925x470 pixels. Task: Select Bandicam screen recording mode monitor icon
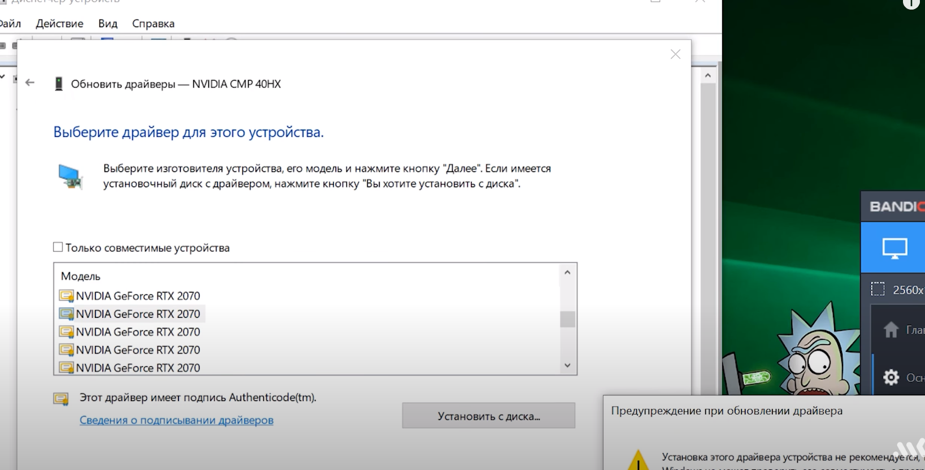tap(894, 248)
